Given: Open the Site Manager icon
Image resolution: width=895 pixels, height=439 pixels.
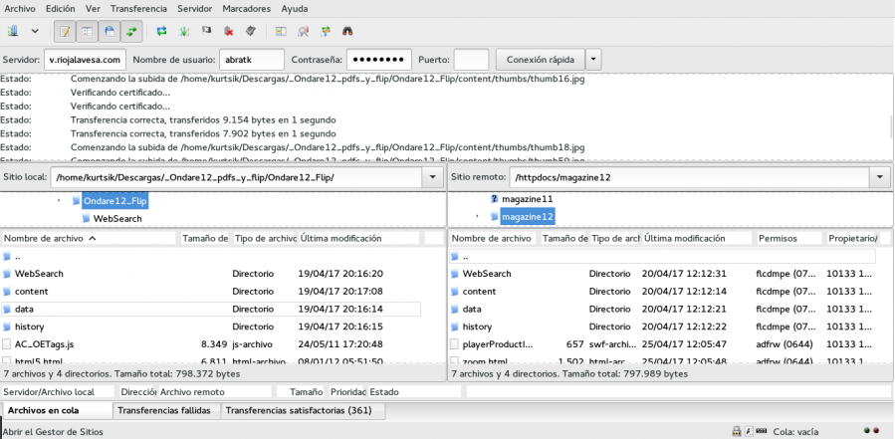Looking at the screenshot, I should [14, 32].
